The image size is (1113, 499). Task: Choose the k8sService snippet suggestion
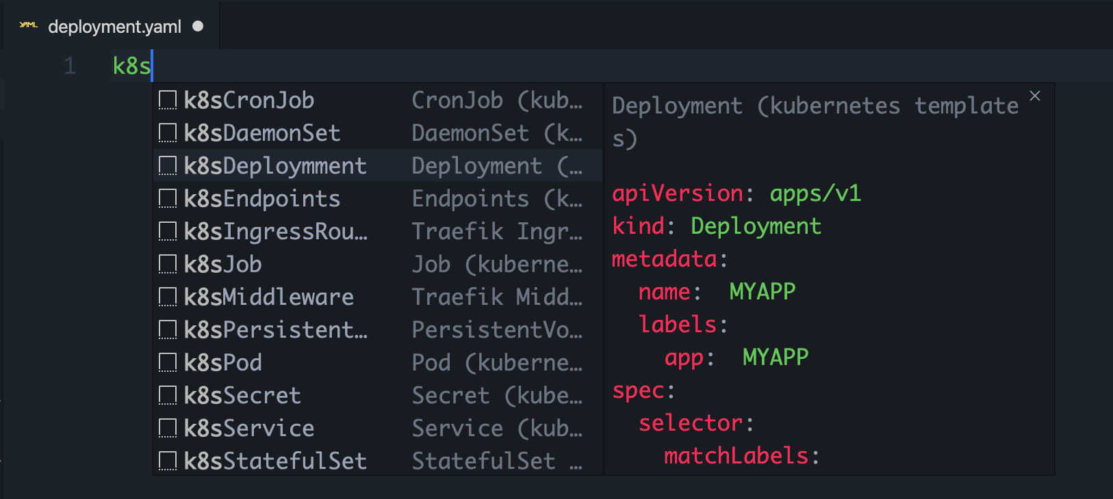[249, 429]
